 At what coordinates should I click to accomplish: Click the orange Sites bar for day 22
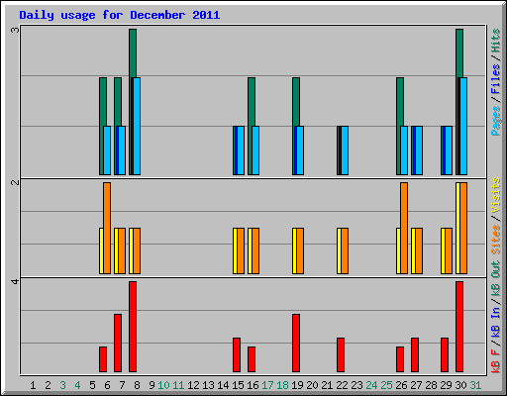click(x=345, y=250)
